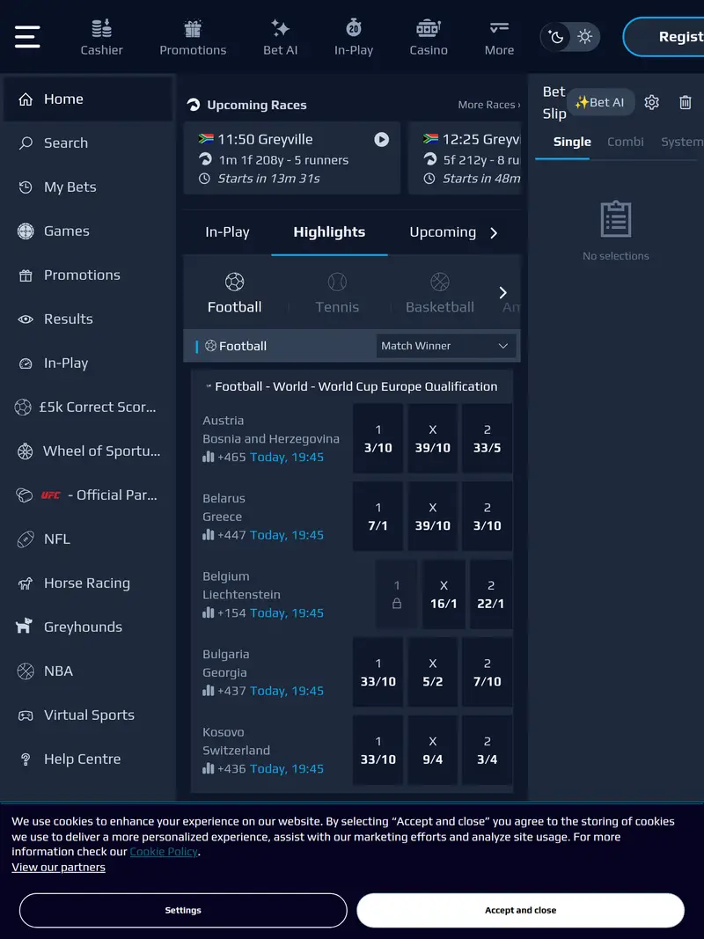Viewport: 704px width, 939px height.
Task: Open Casino from the top navigation
Action: click(428, 35)
